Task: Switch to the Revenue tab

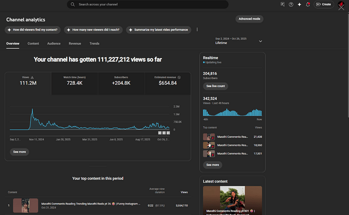Action: (x=75, y=44)
